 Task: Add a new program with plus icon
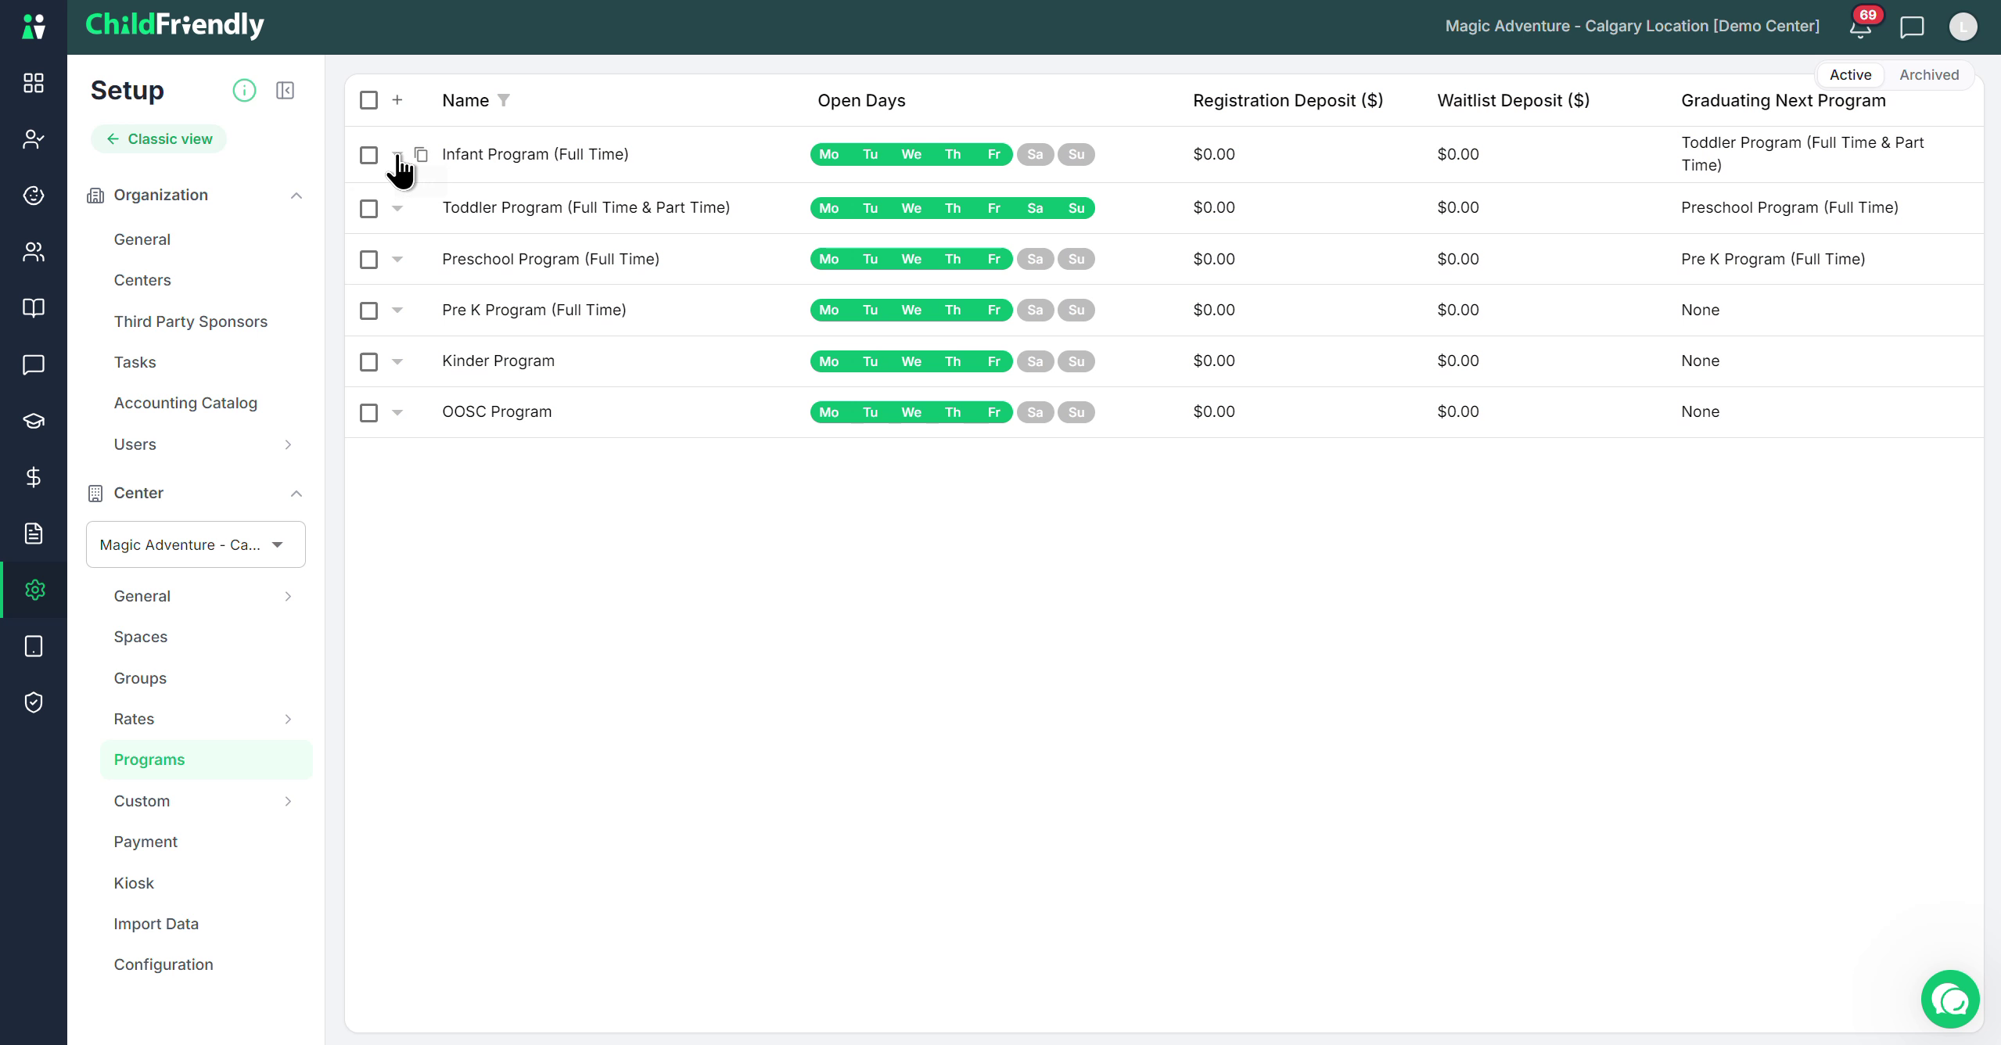point(397,100)
